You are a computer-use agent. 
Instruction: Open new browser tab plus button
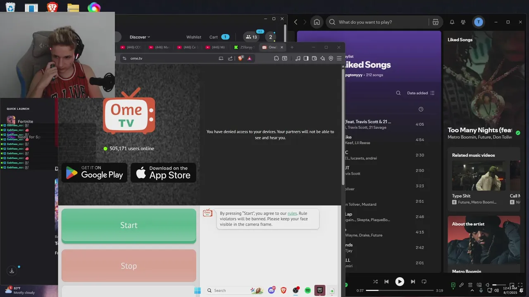pos(292,47)
